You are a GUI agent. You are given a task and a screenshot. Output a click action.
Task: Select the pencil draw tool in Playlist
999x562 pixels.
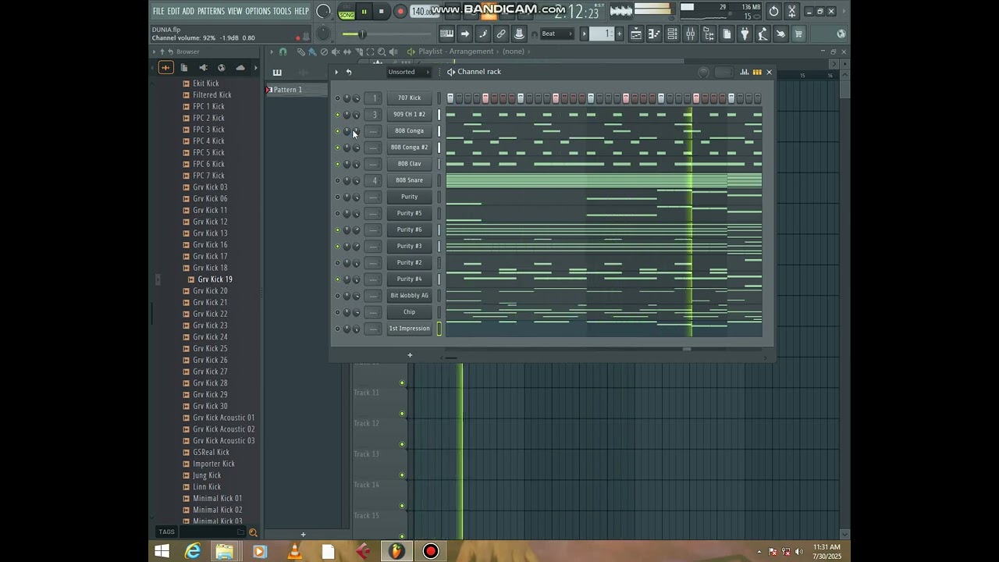point(300,52)
